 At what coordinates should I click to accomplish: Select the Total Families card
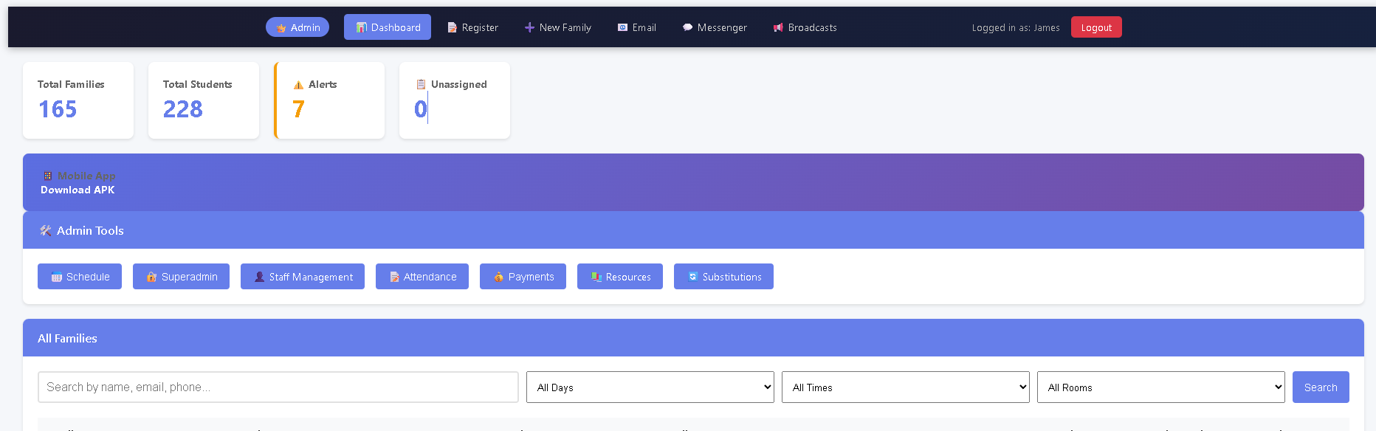point(78,100)
